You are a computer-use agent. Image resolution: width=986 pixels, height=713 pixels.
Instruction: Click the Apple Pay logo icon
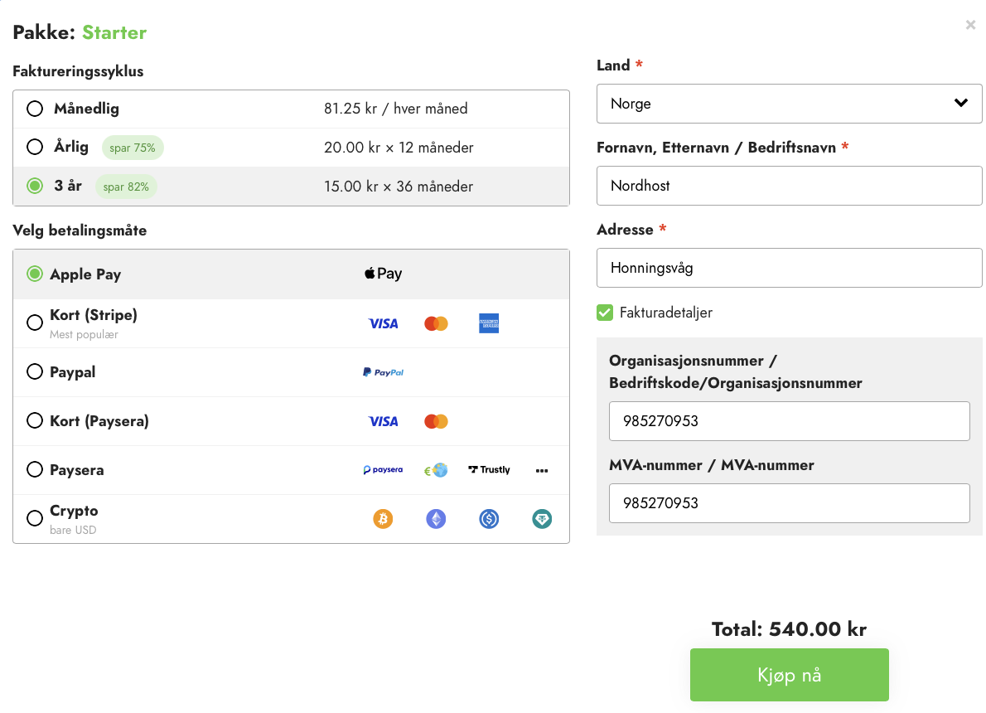pyautogui.click(x=383, y=274)
